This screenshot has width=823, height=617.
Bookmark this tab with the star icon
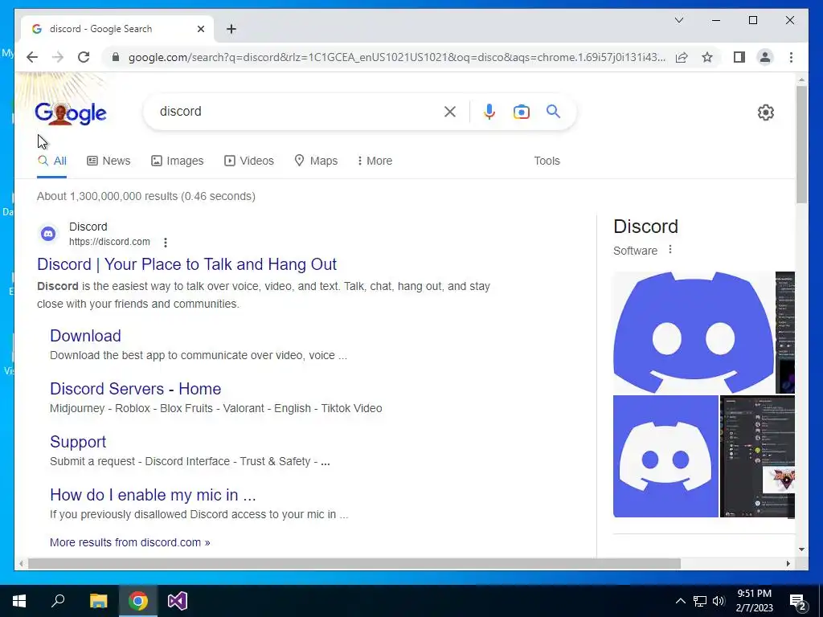tap(707, 57)
